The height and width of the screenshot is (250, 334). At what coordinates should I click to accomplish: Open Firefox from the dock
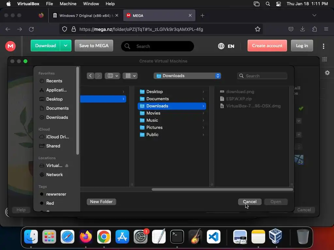[x=86, y=237]
